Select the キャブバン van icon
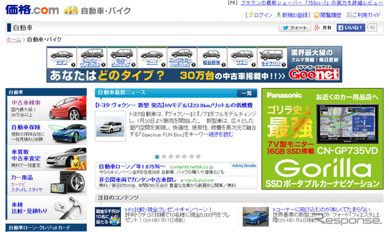Image resolution: width=389 pixels, height=232 pixels. click(x=272, y=58)
